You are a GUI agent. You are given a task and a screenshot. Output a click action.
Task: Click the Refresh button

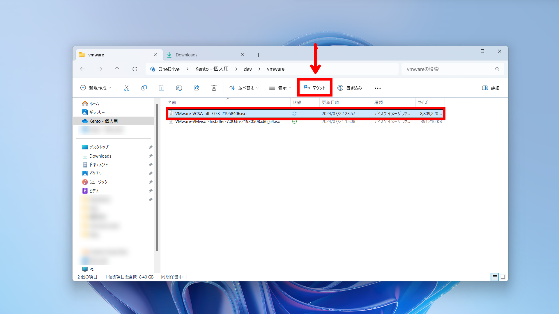tap(135, 69)
